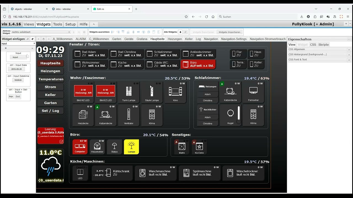Click the checkmark box in Leerung widget
Viewport: 353px width, 198px height.
coord(61,142)
